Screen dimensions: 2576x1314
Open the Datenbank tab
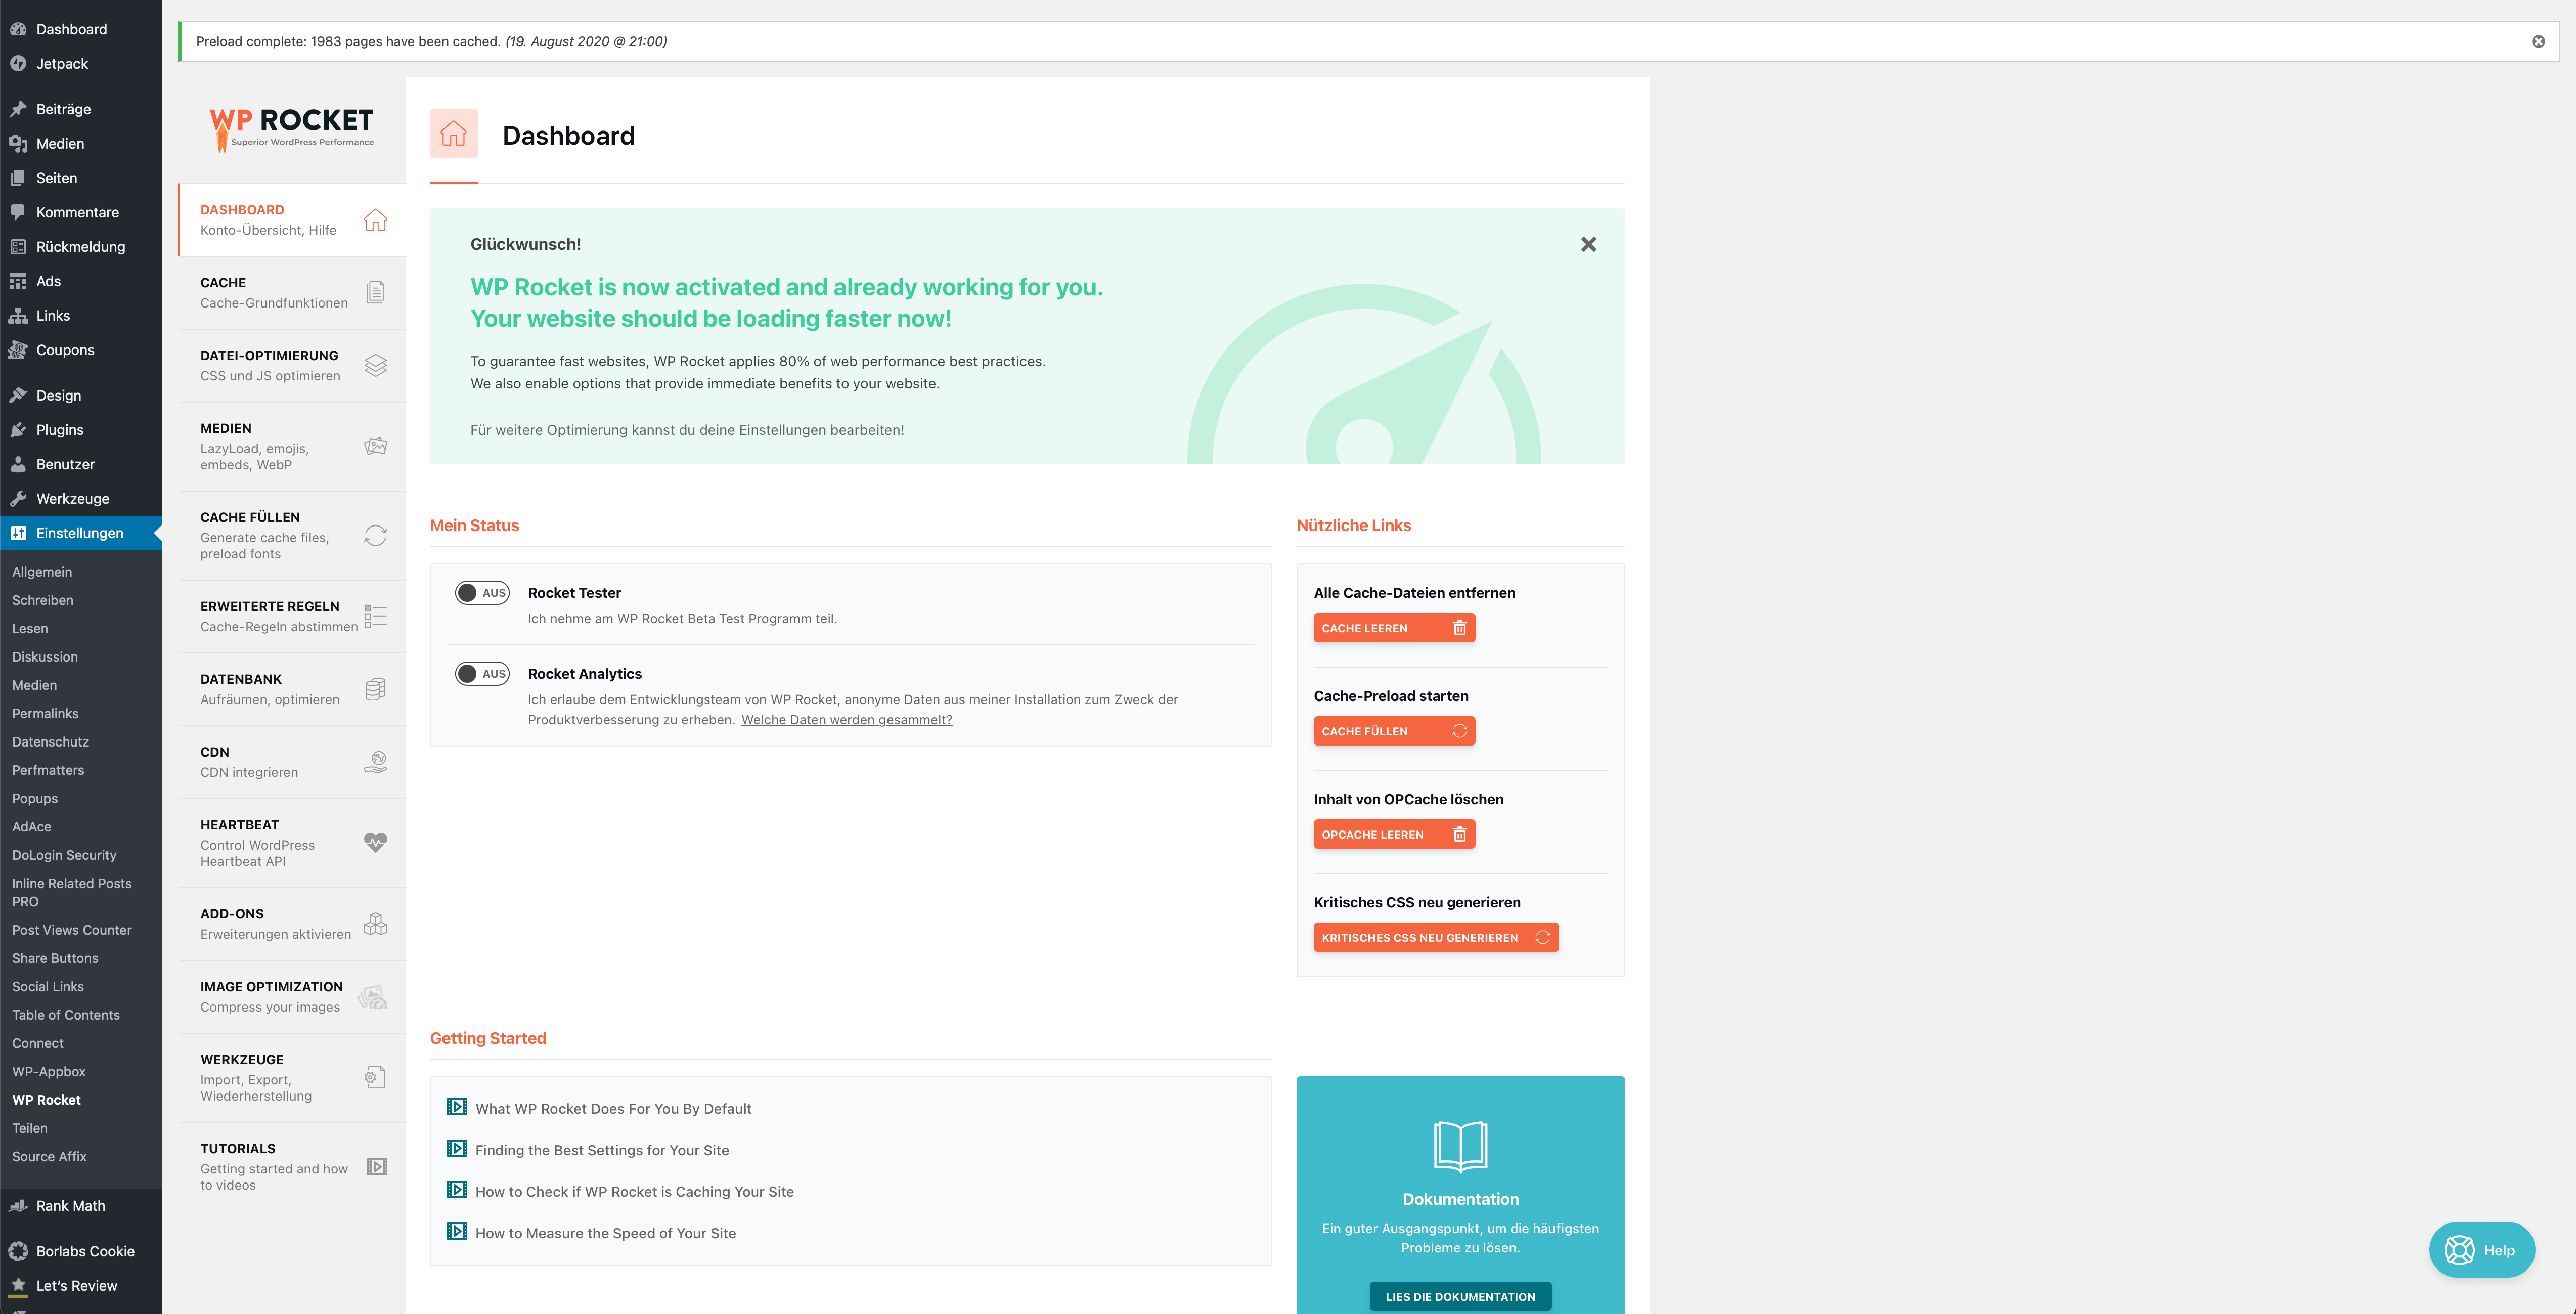pos(292,690)
